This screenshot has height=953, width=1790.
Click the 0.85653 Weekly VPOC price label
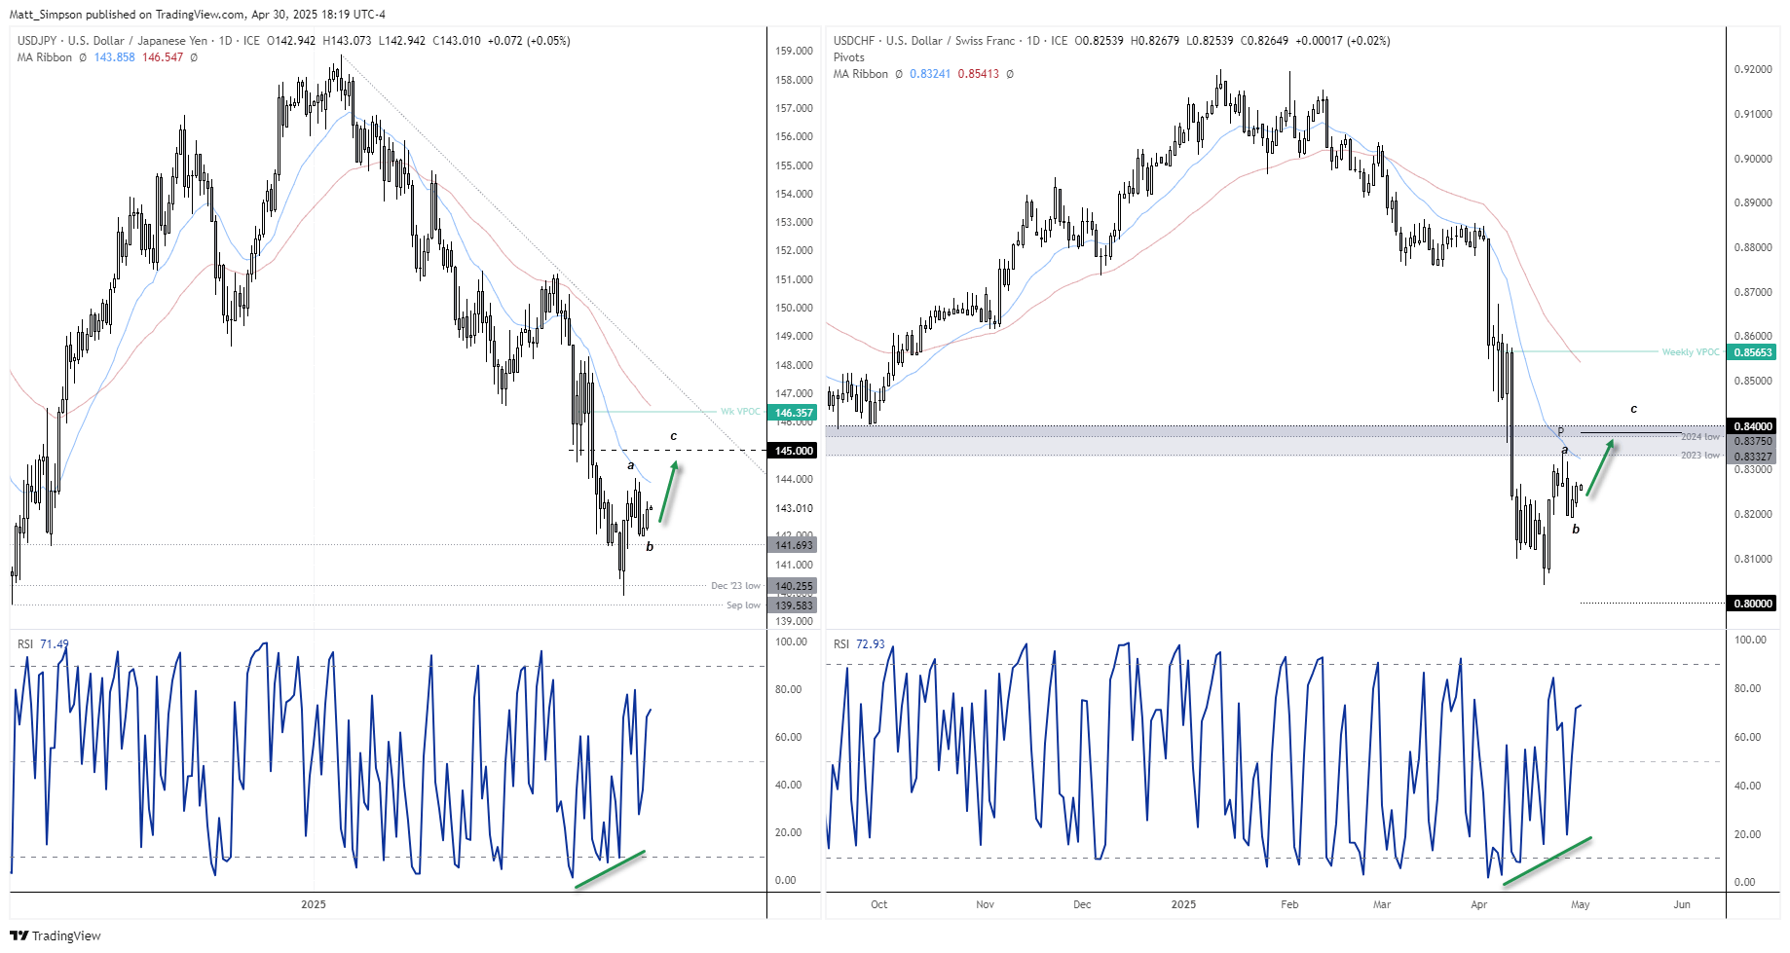pos(1752,352)
